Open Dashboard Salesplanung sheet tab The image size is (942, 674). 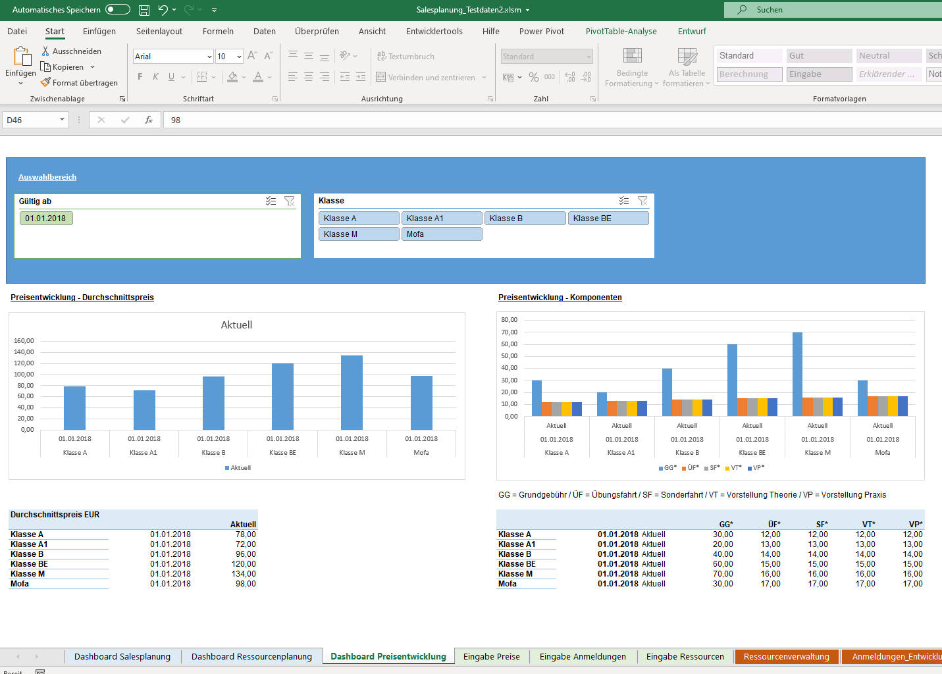coord(122,656)
